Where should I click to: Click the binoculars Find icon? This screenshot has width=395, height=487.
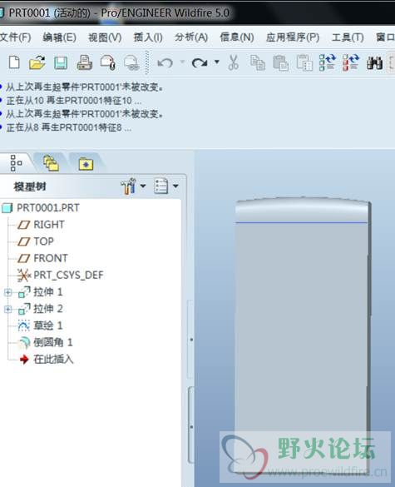374,63
